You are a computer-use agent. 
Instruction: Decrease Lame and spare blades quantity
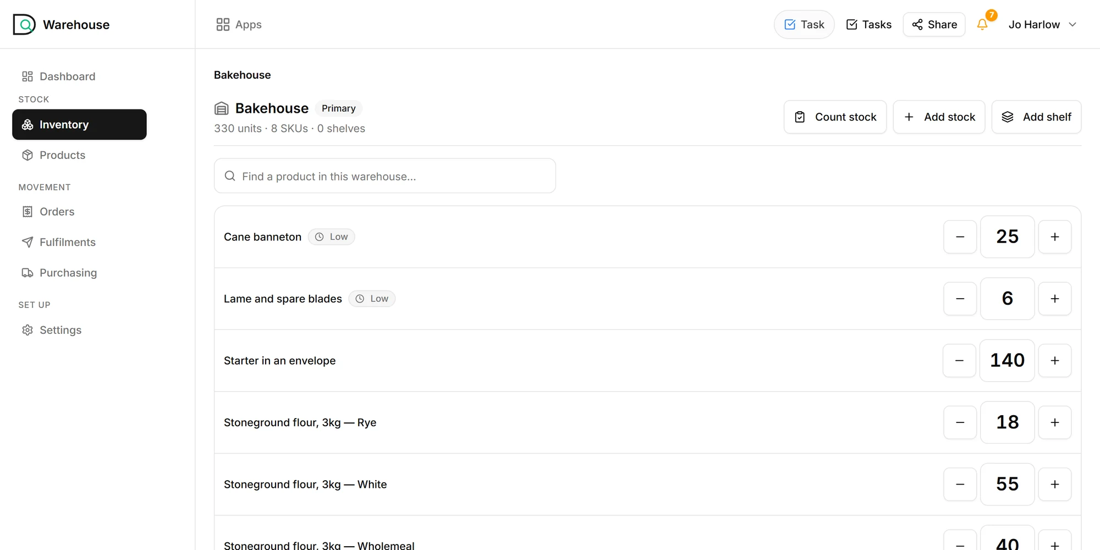(960, 299)
